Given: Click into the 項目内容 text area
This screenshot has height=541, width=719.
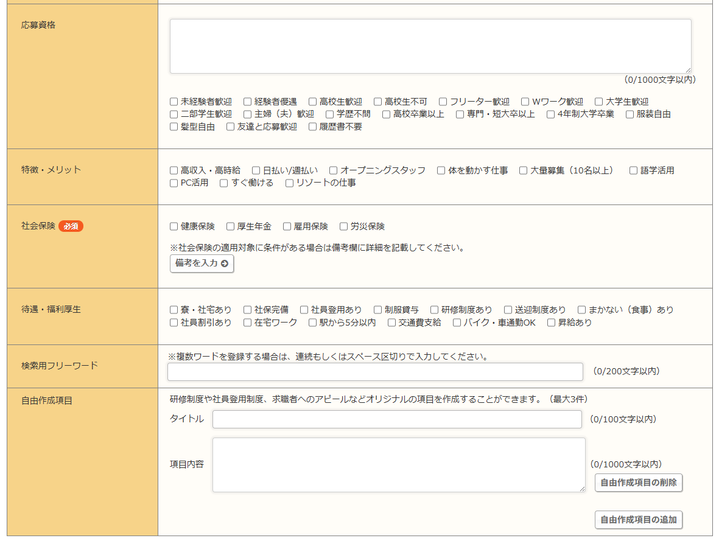Looking at the screenshot, I should [x=399, y=464].
